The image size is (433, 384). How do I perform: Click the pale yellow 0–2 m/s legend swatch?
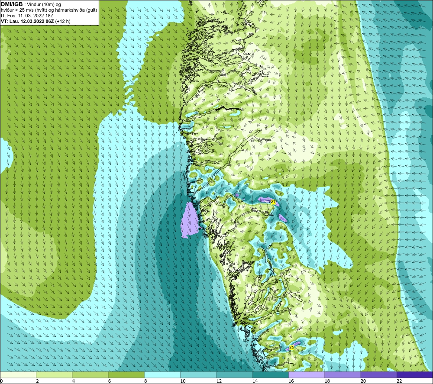[x=18, y=375]
